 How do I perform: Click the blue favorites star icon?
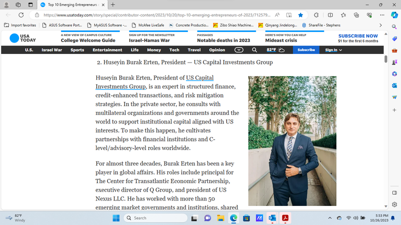point(300,15)
